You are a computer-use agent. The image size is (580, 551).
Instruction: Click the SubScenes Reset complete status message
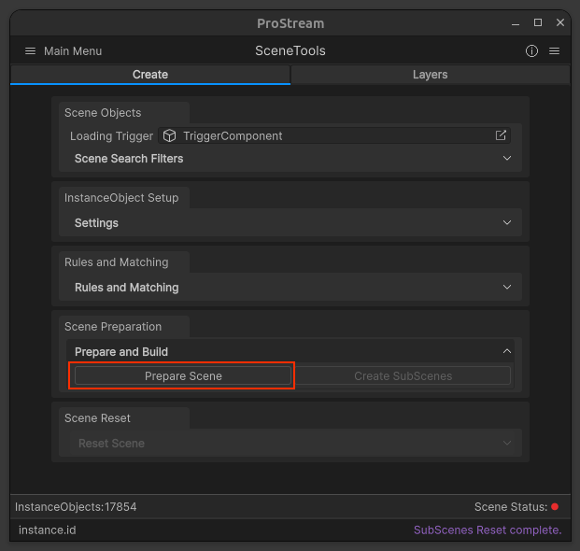(x=488, y=530)
